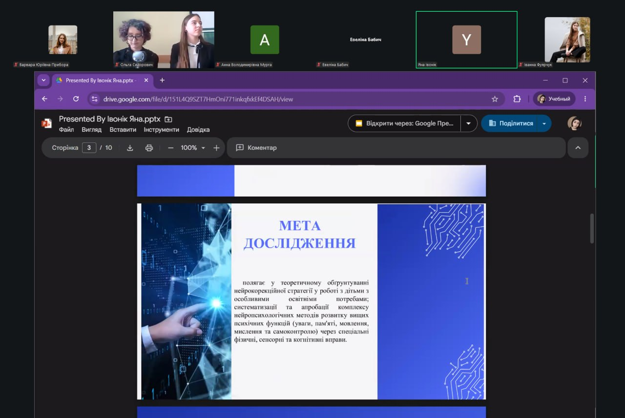The height and width of the screenshot is (418, 625).
Task: Open the Вставити menu
Action: tap(123, 130)
